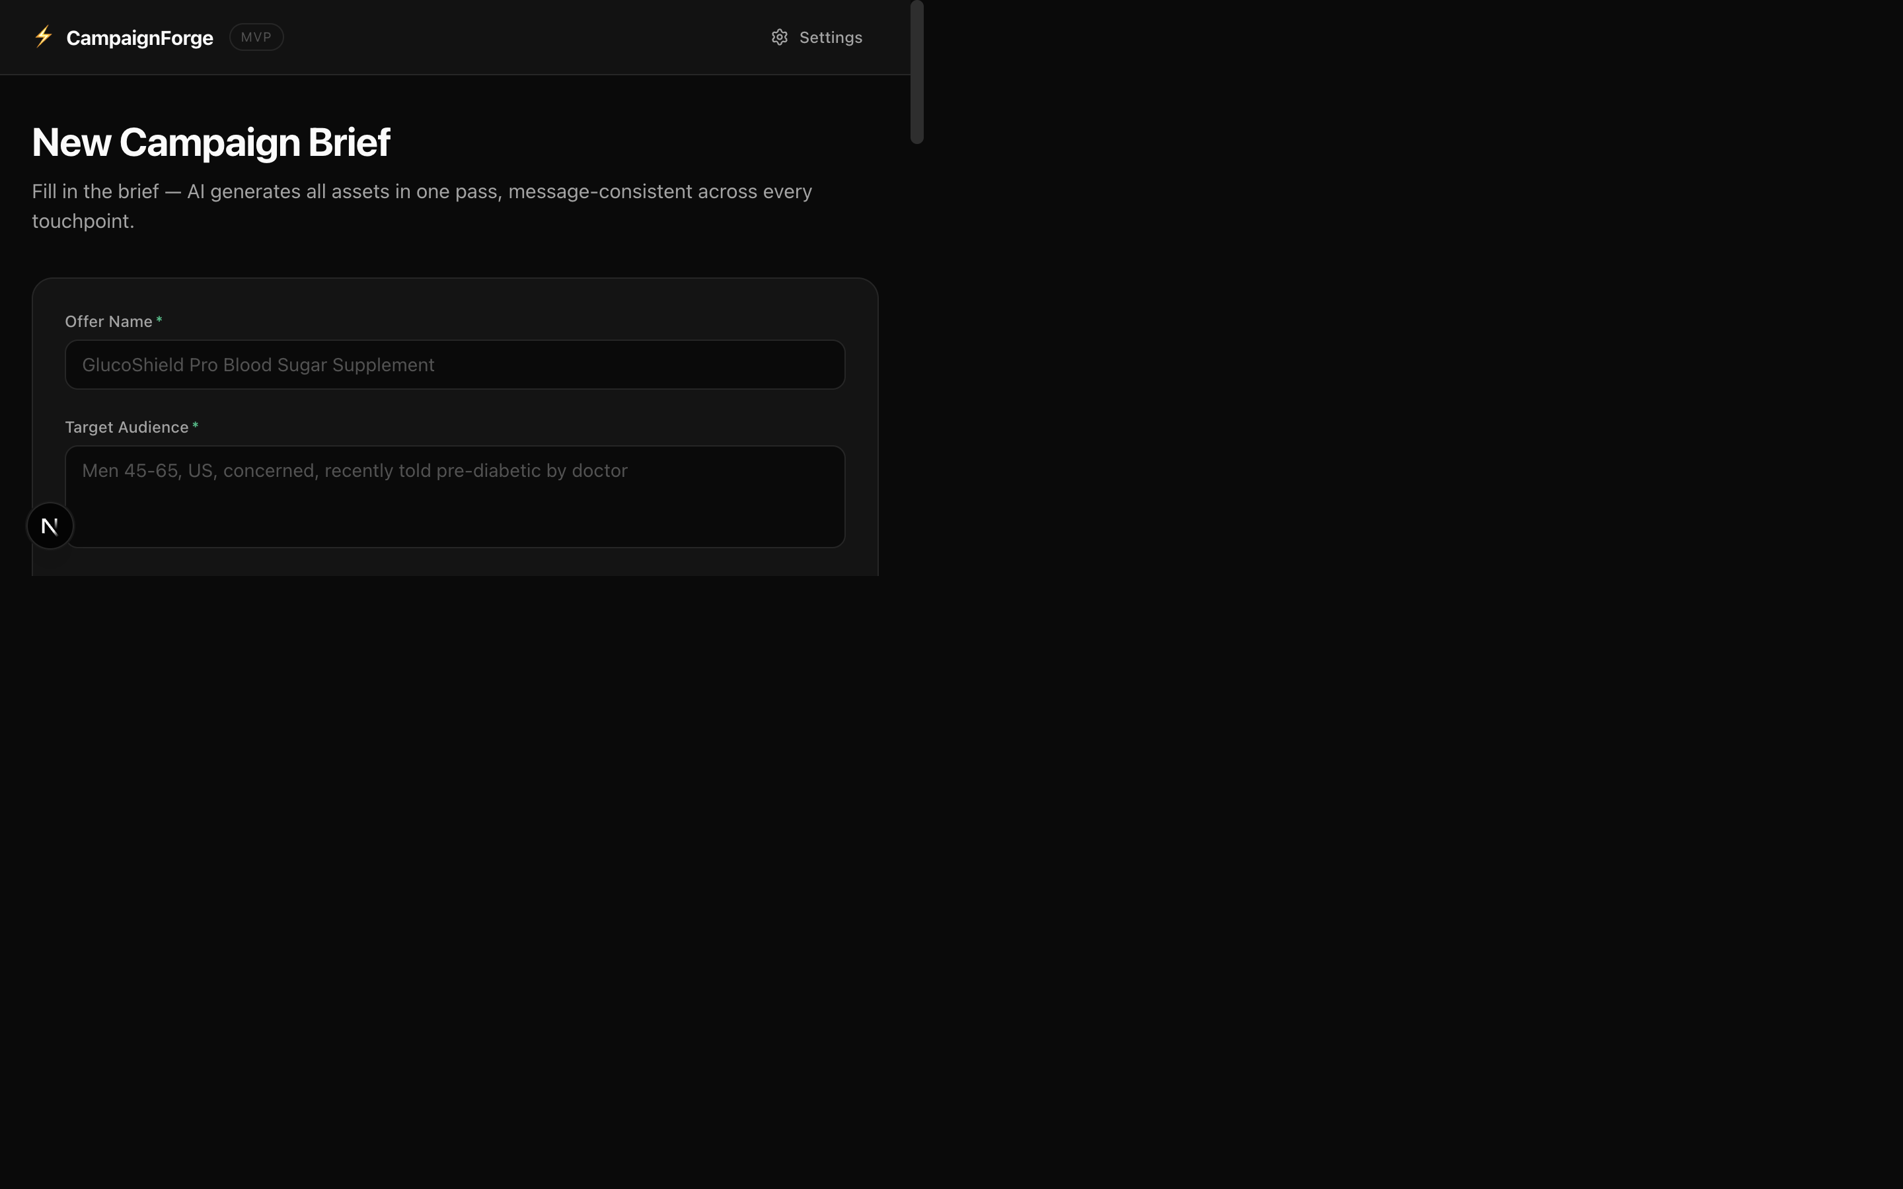Click the "Fill in the brief" description text
The width and height of the screenshot is (1903, 1189).
(422, 206)
